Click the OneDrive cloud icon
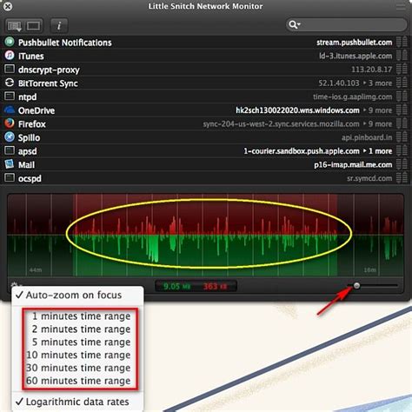The height and width of the screenshot is (412, 412). click(10, 110)
